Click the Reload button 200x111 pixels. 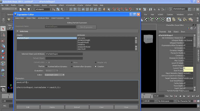pyautogui.click(x=77, y=107)
